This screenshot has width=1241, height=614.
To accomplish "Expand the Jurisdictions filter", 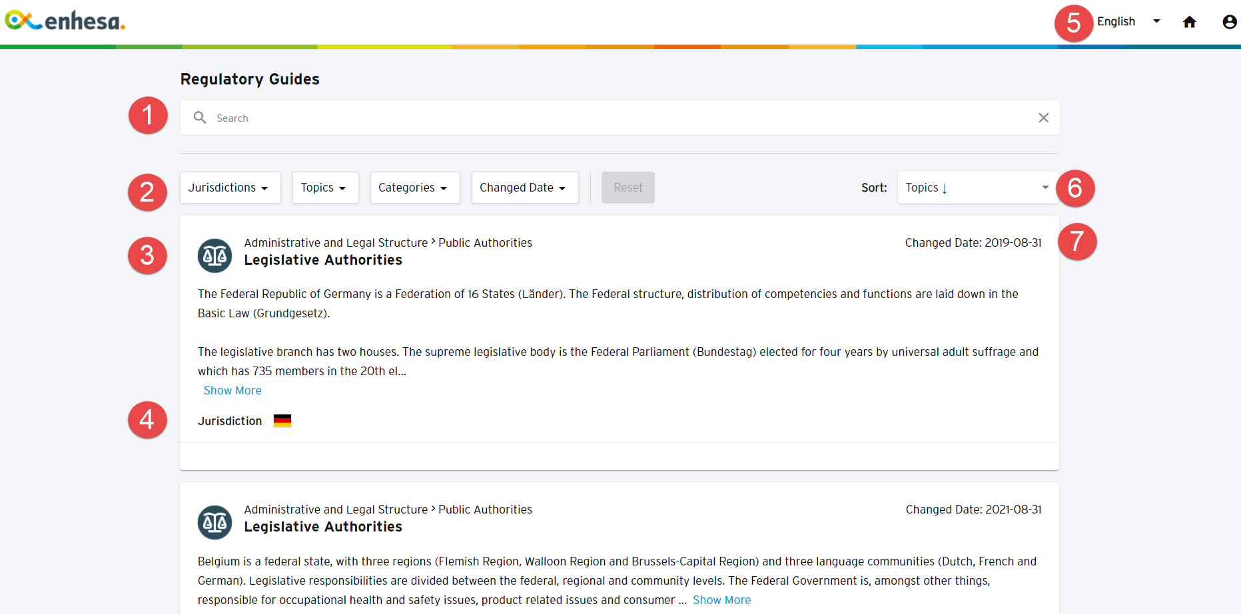I will 230,188.
